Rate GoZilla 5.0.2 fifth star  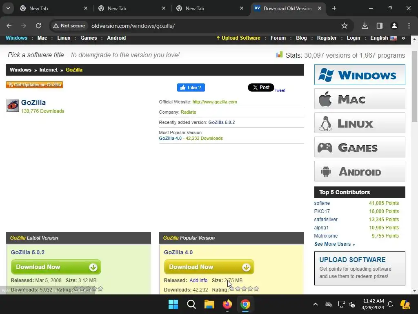pos(100,289)
